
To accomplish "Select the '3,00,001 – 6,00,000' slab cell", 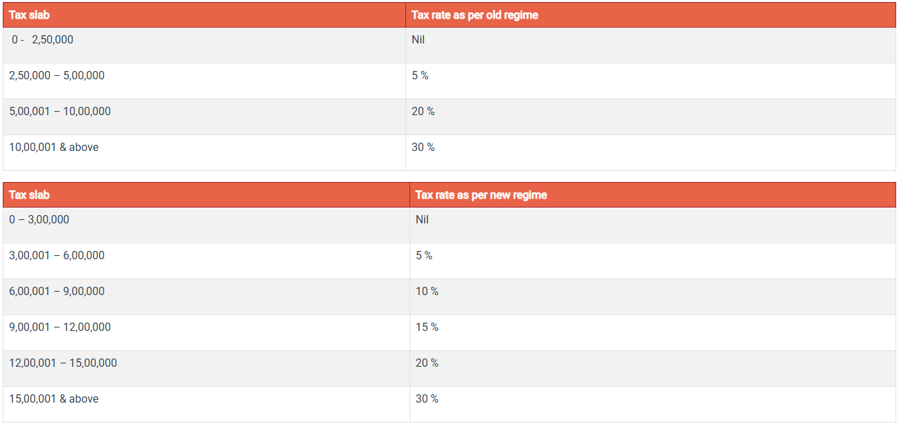I will (x=57, y=256).
